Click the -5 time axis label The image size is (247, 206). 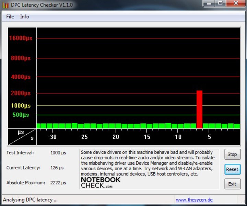209,137
